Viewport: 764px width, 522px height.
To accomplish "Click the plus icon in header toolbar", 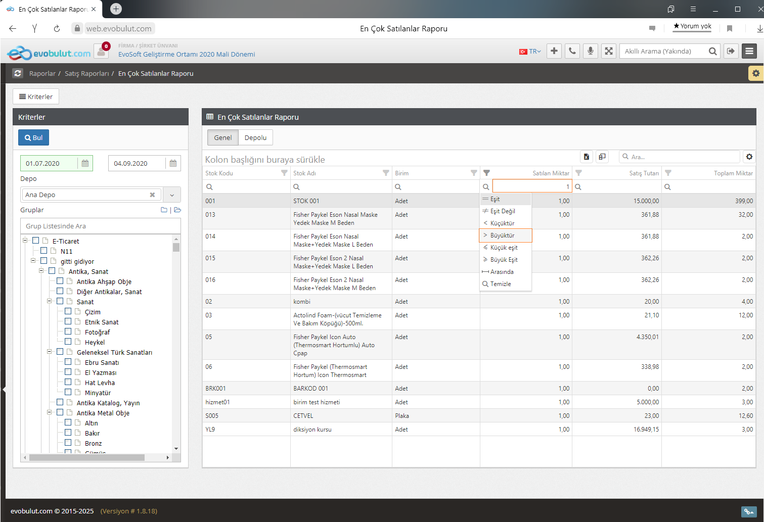I will [554, 51].
